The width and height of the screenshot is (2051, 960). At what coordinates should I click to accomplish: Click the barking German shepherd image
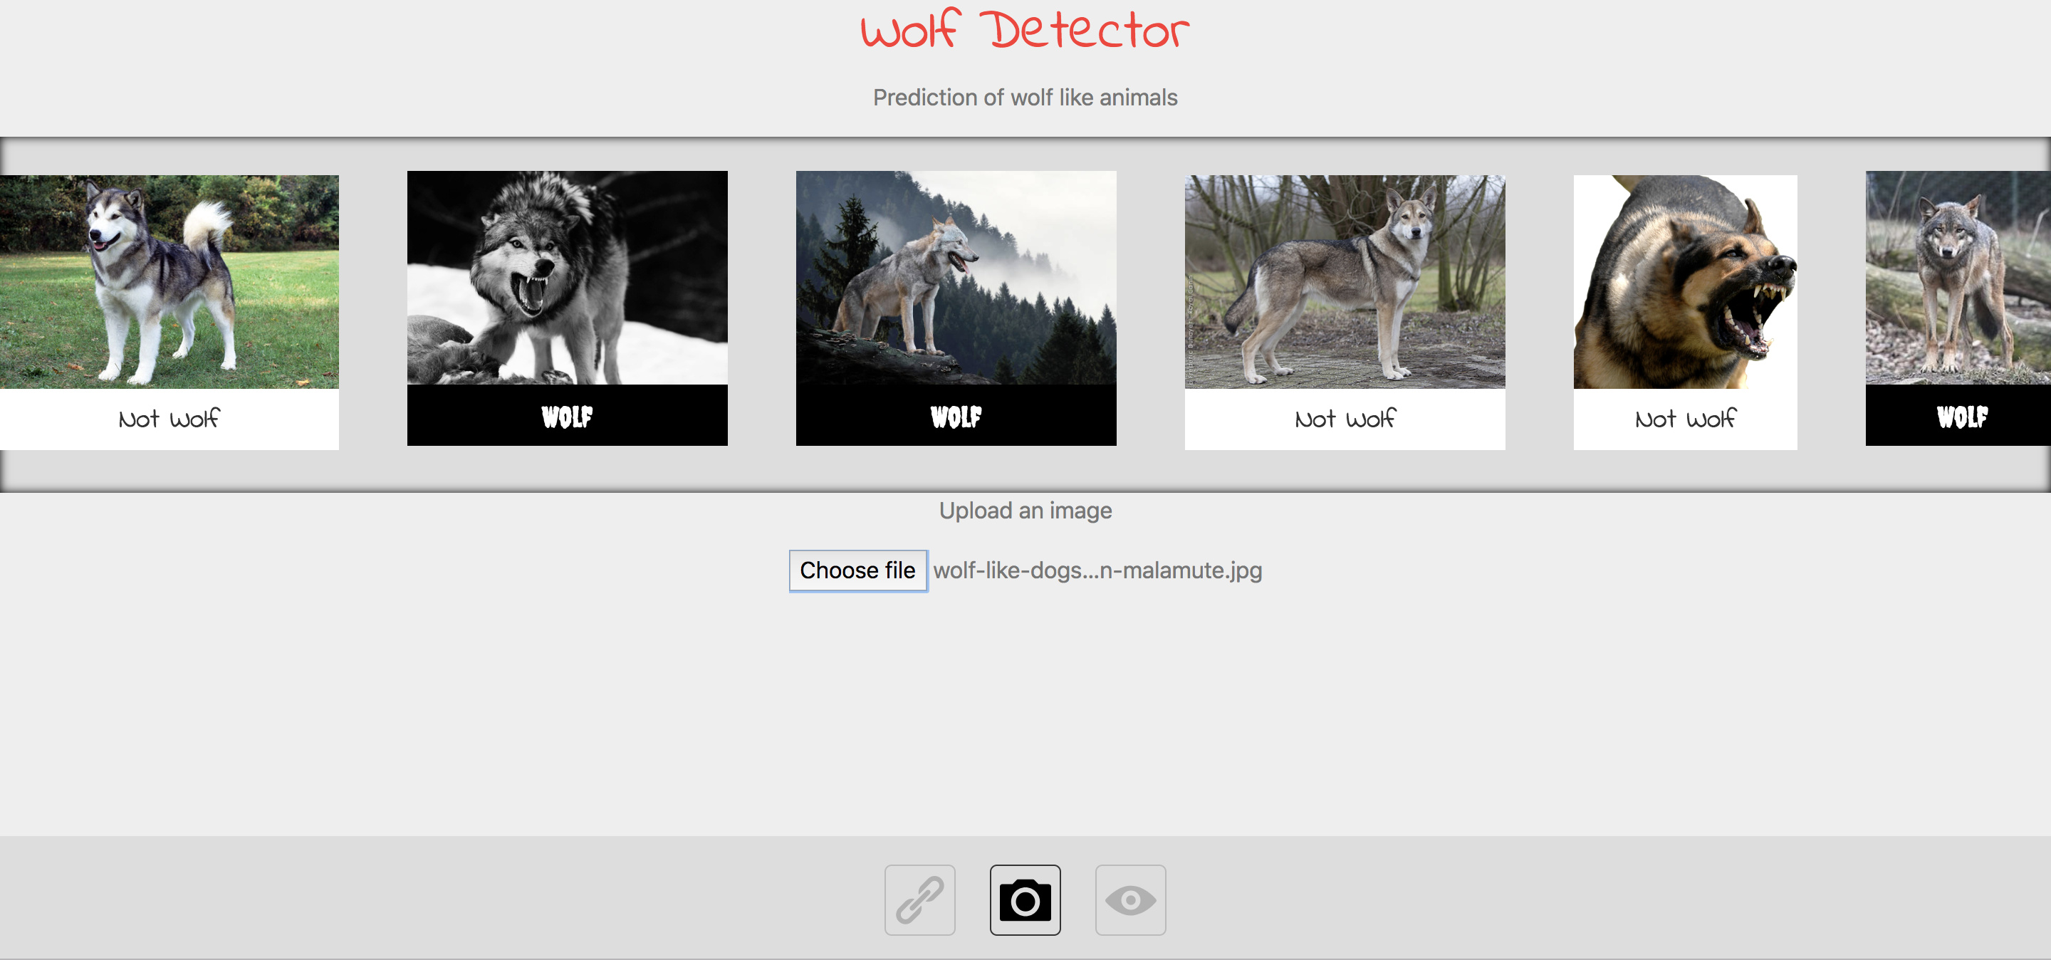[x=1685, y=282]
